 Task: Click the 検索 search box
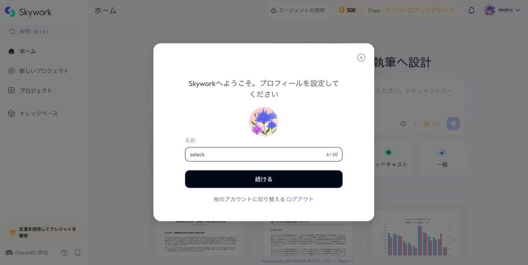point(44,32)
